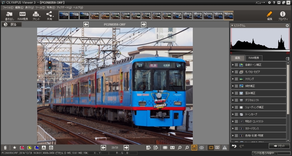This screenshot has width=292, height=156.
Task: Activate the hand pan tool
Action: 194,148
